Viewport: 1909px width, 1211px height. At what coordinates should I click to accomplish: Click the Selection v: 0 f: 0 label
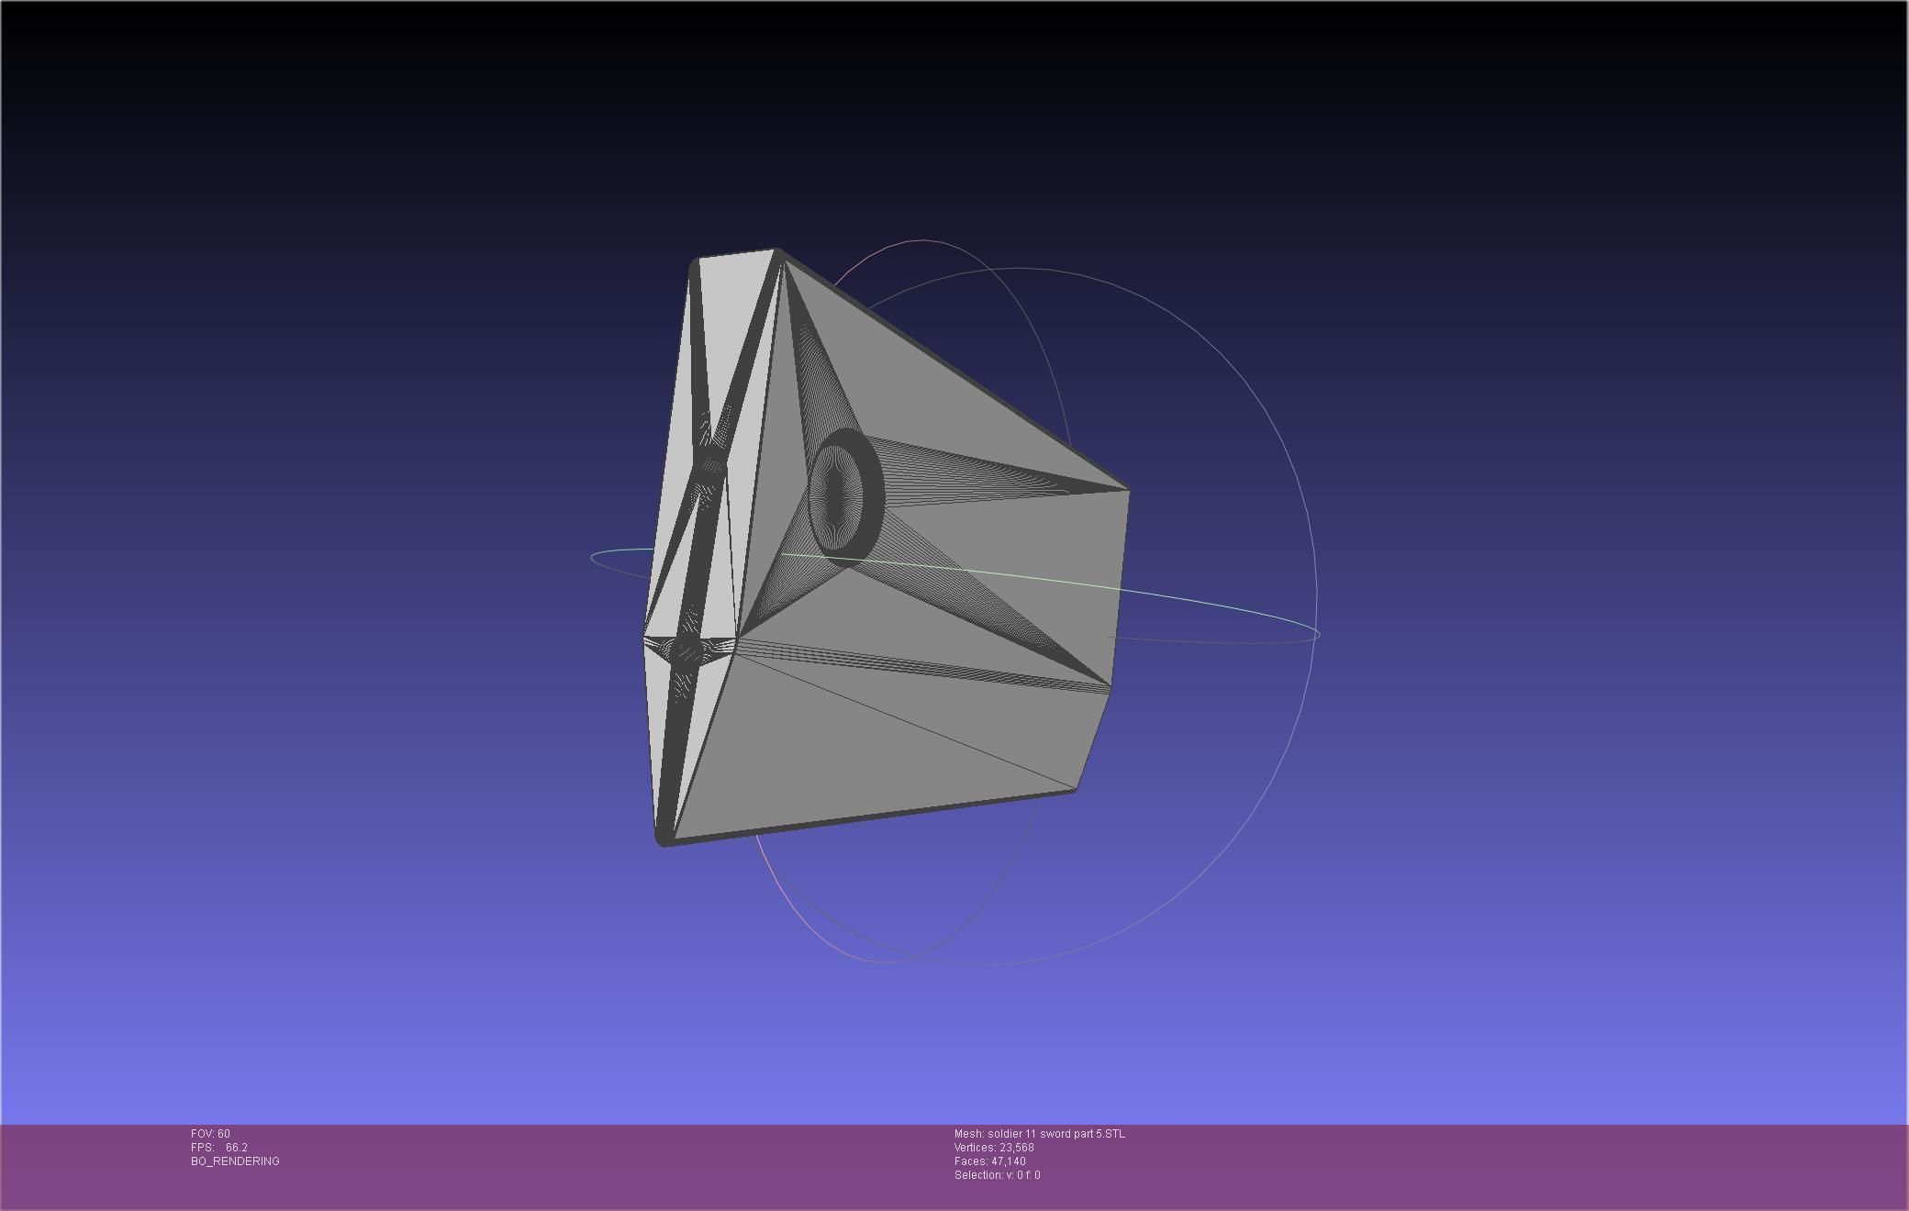click(997, 1175)
